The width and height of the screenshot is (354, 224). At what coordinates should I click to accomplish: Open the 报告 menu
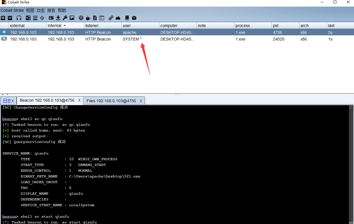click(51, 10)
